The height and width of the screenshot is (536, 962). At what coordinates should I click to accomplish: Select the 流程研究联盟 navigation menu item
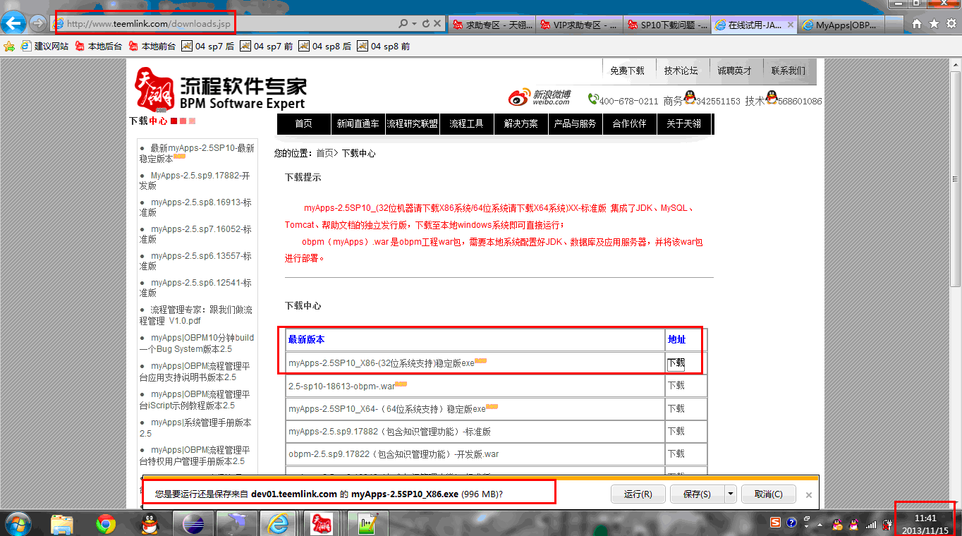[413, 123]
